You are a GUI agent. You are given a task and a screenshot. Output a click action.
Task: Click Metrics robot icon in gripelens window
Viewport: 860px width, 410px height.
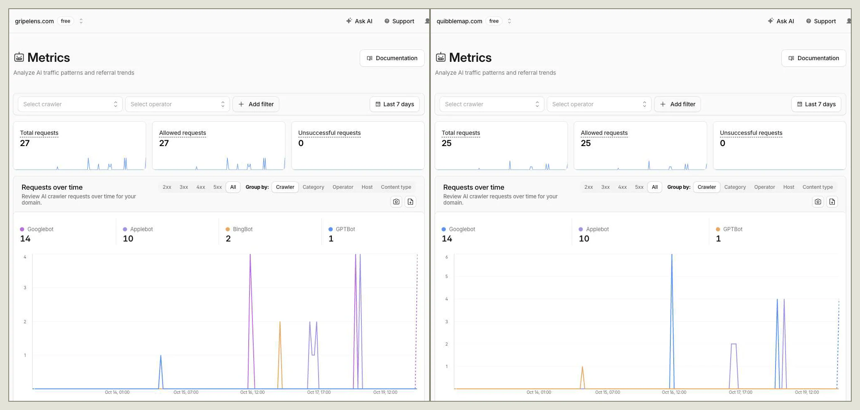(19, 57)
